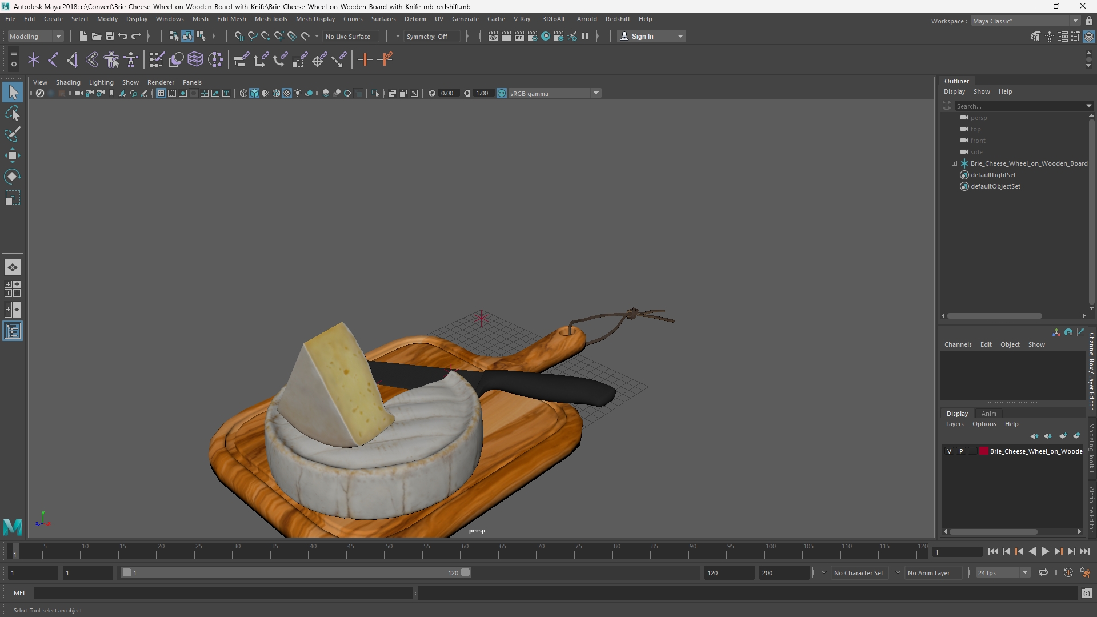Toggle the viewport grid display icon

pyautogui.click(x=161, y=93)
